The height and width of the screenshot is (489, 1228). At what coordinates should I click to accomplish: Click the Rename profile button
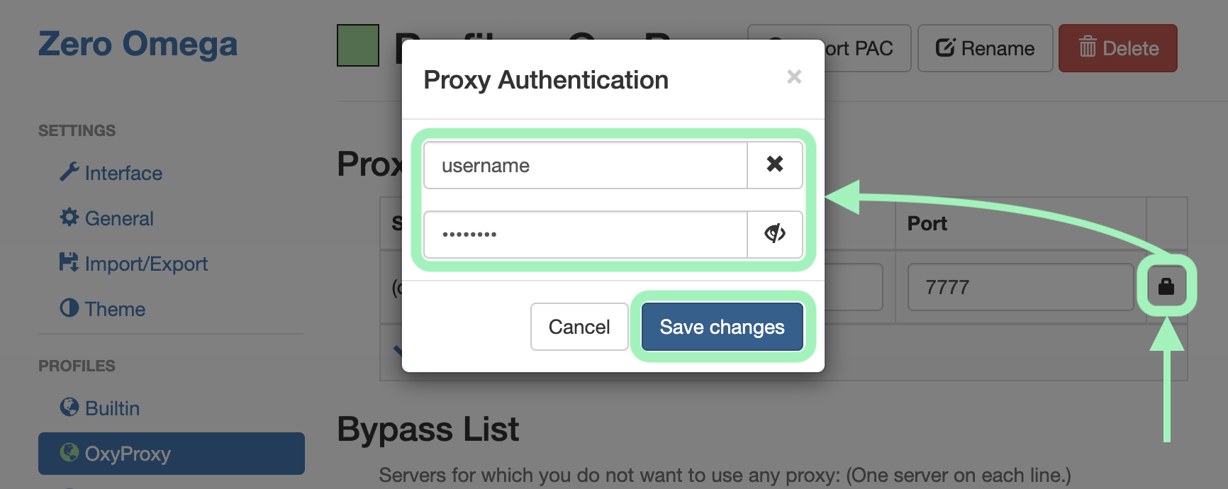[x=985, y=48]
